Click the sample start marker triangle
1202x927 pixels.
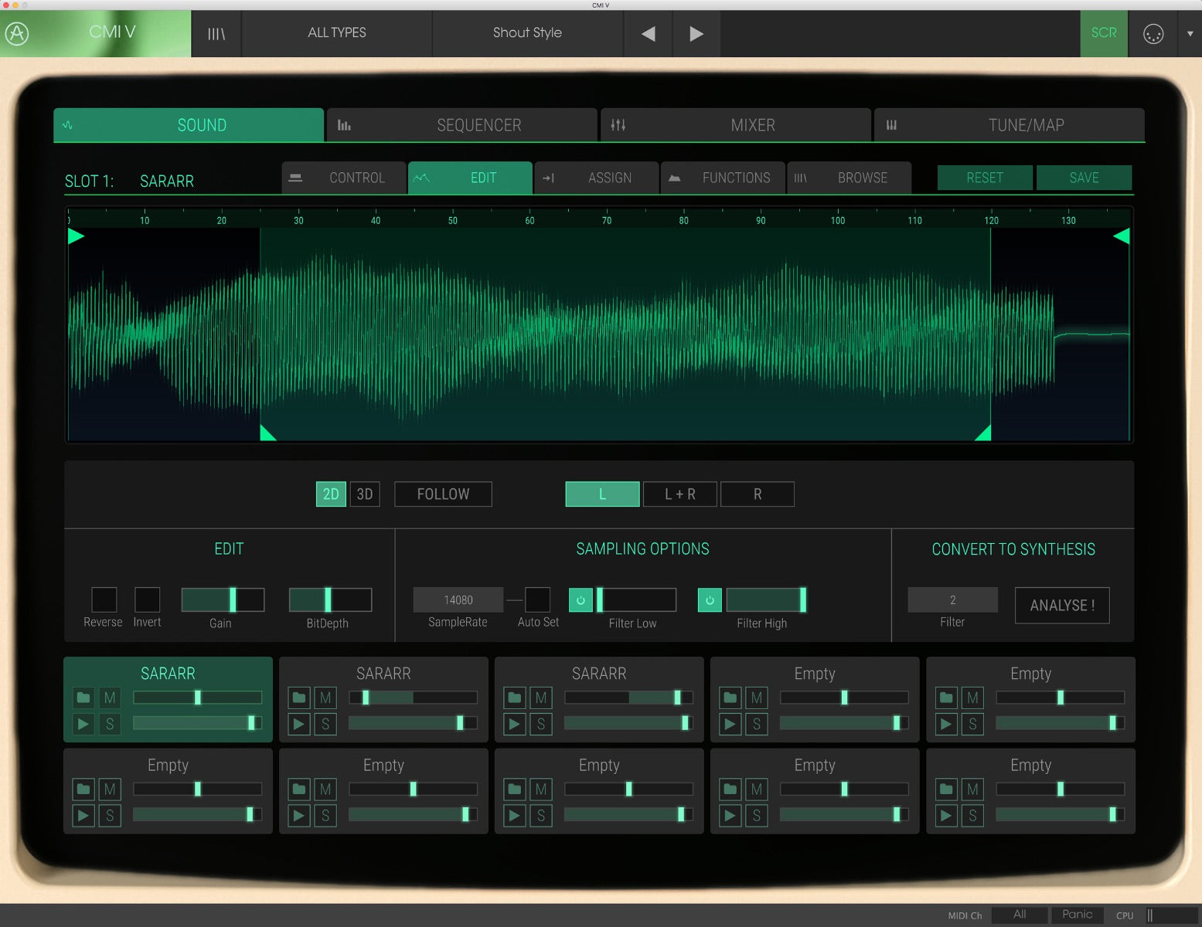pyautogui.click(x=76, y=236)
